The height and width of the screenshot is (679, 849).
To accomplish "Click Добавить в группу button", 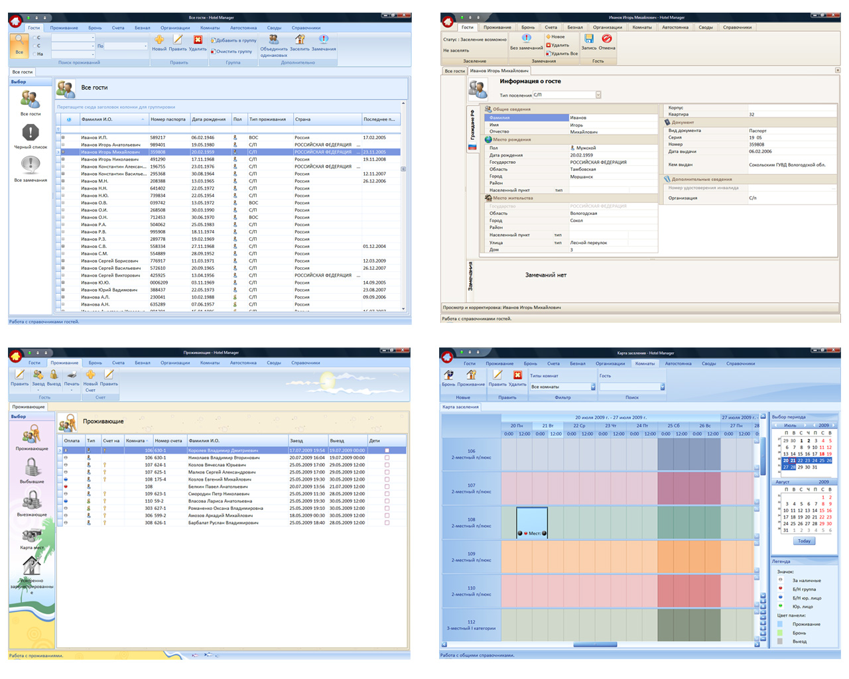I will [x=233, y=40].
